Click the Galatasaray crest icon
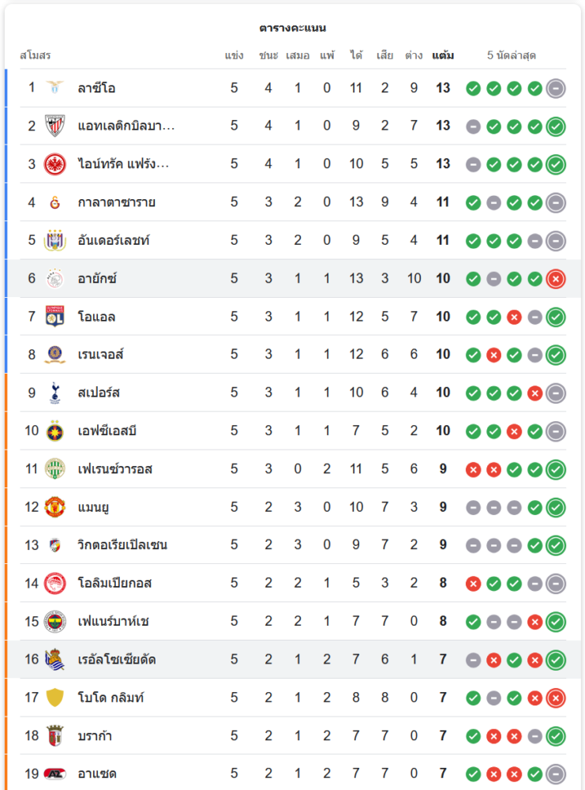This screenshot has height=790, width=585. 54,202
